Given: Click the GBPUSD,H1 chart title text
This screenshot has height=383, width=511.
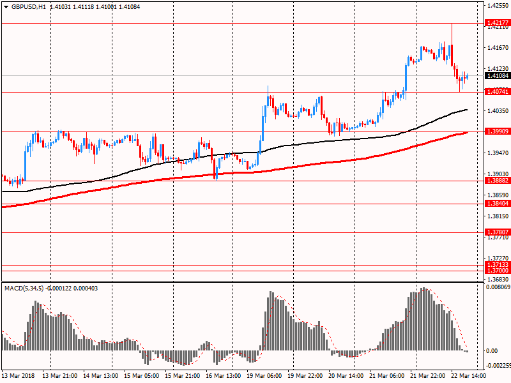Looking at the screenshot, I should pyautogui.click(x=29, y=6).
